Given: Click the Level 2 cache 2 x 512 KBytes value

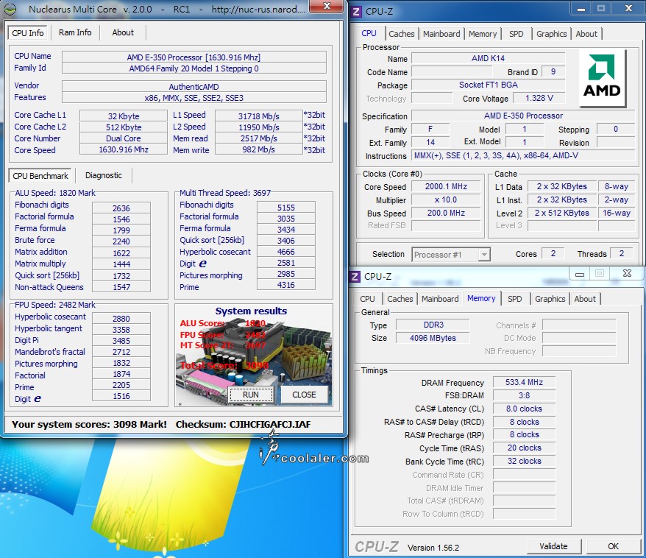Looking at the screenshot, I should pyautogui.click(x=561, y=213).
